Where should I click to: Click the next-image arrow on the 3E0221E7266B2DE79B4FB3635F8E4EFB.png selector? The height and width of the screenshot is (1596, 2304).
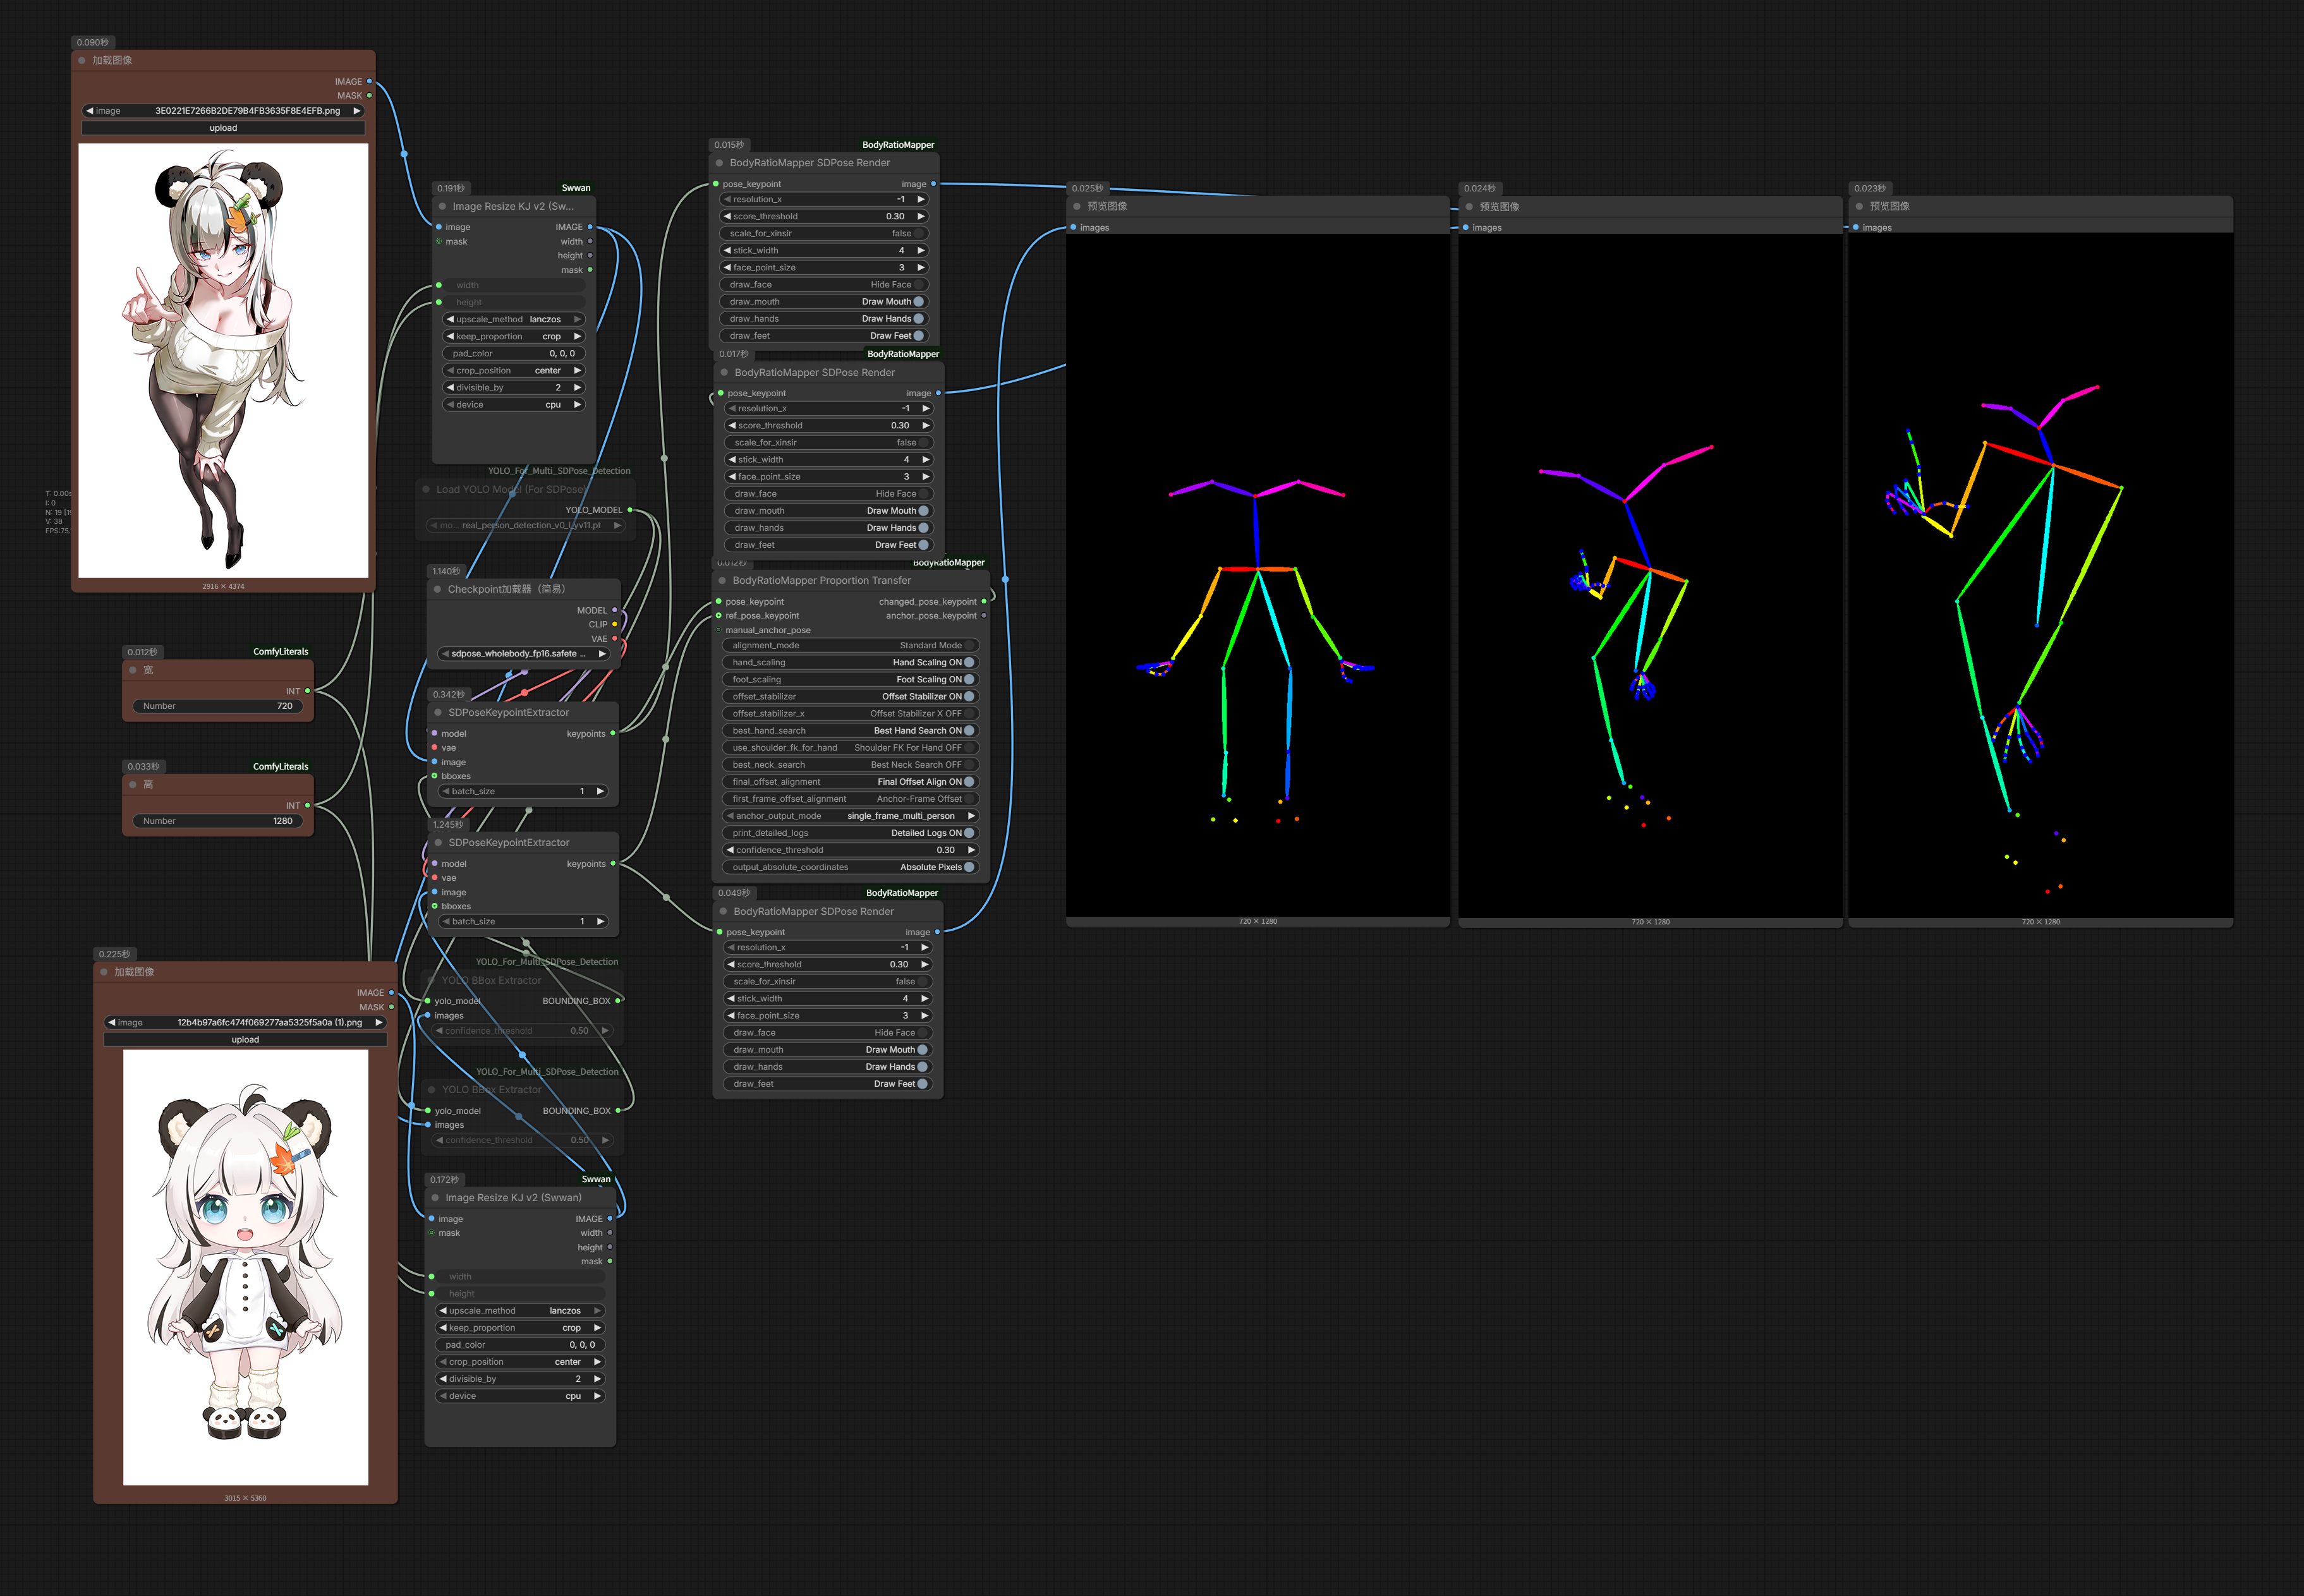[356, 111]
